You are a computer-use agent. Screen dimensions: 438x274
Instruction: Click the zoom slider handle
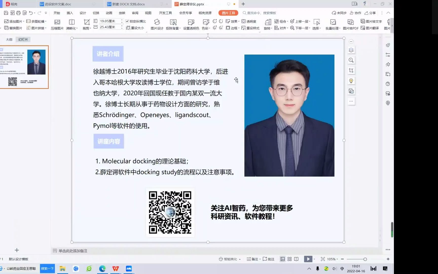365,259
